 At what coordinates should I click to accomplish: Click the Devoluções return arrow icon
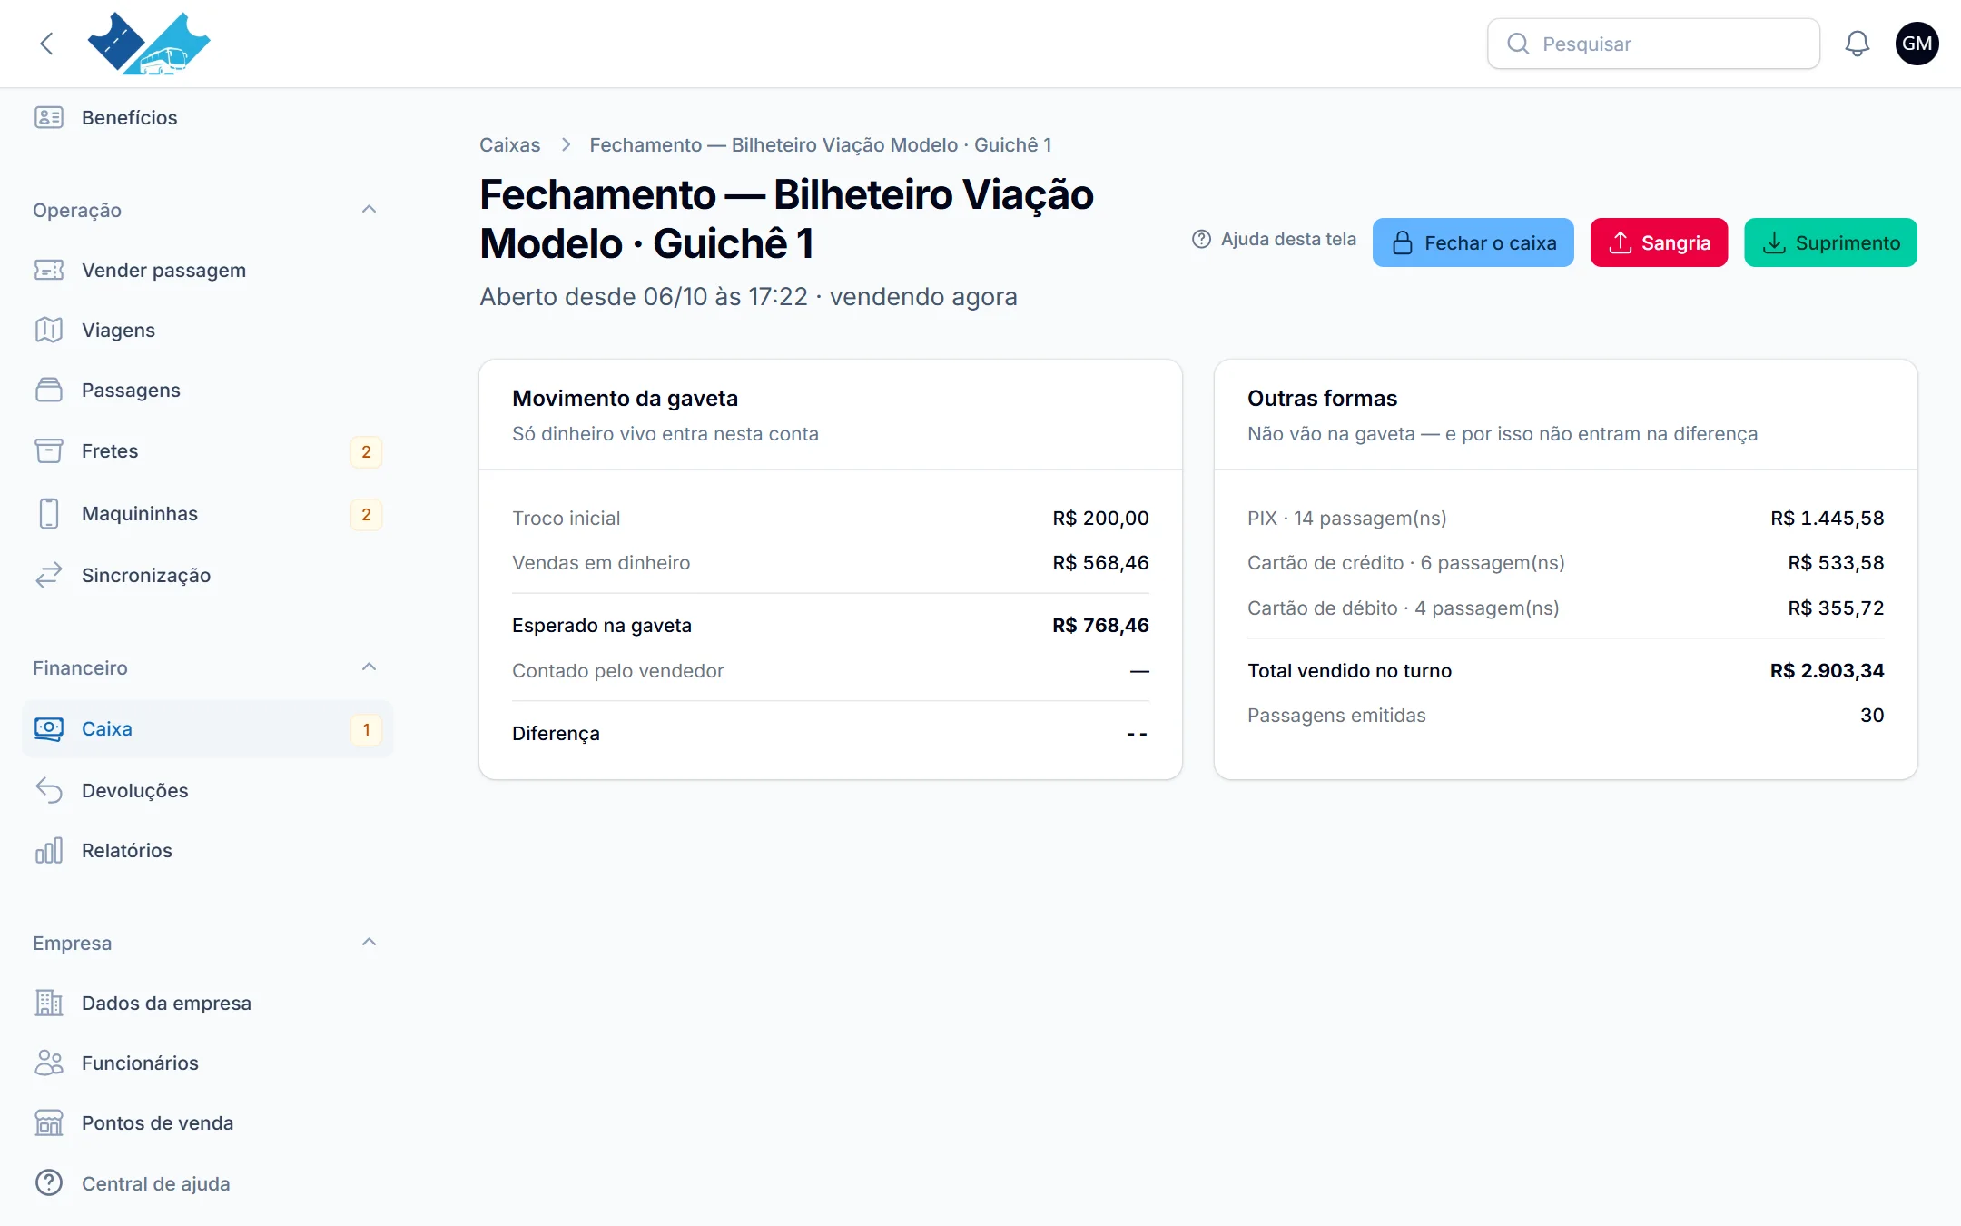[x=49, y=790]
